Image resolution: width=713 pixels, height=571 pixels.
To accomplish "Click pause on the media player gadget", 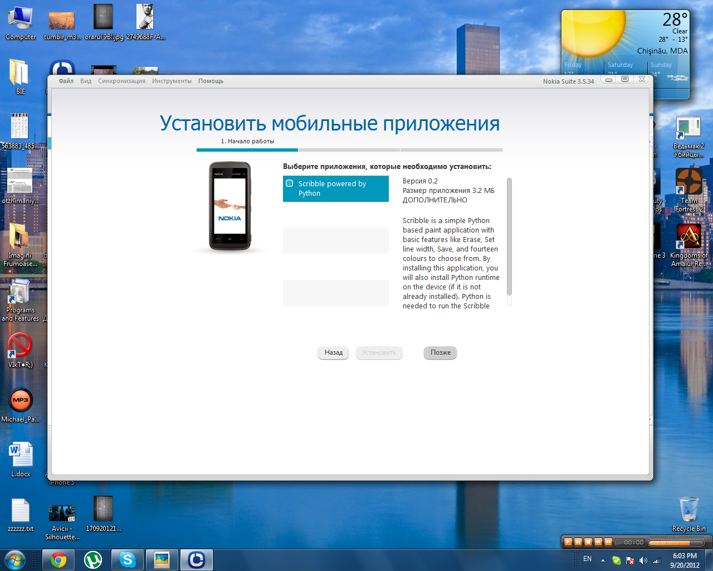I will (x=578, y=541).
